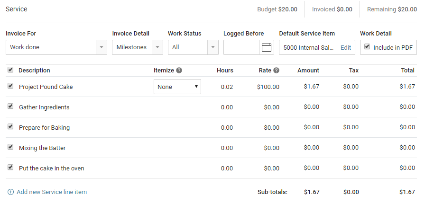425x204 pixels.
Task: Deselect the Mixing the Batter checkbox
Action: (10, 147)
